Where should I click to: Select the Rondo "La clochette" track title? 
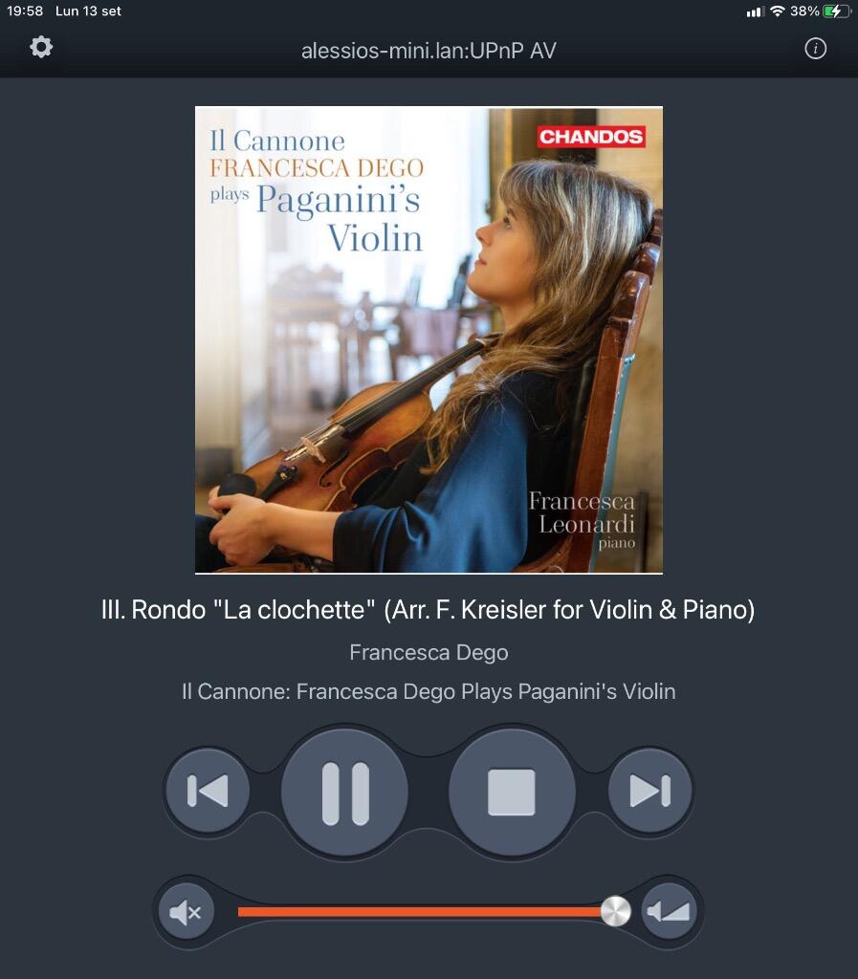pyautogui.click(x=428, y=609)
